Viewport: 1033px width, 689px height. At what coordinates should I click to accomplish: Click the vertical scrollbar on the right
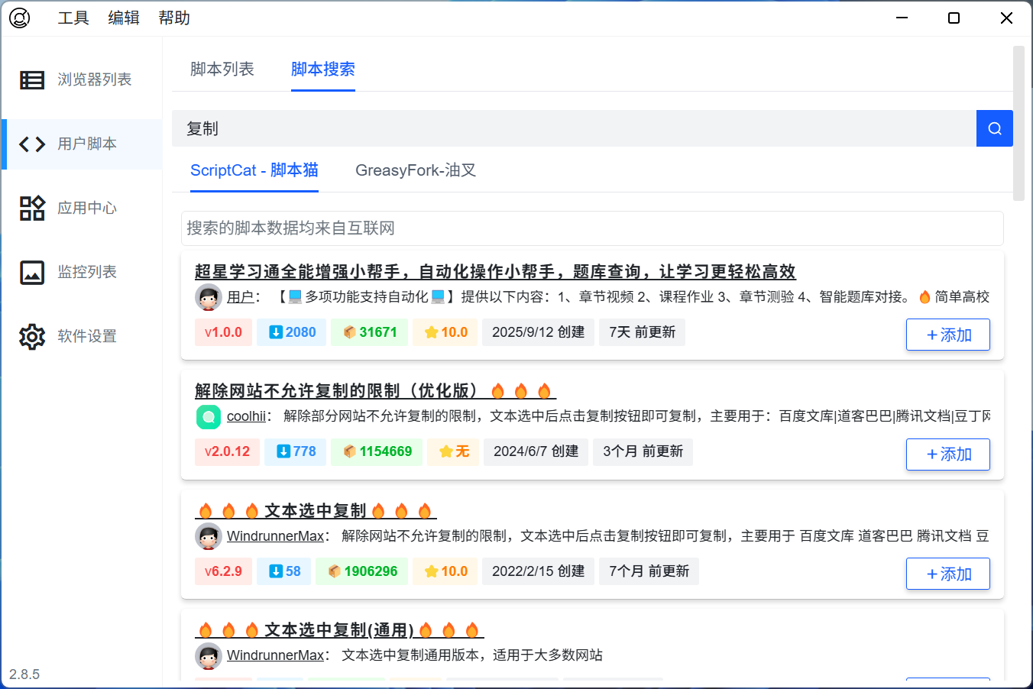pyautogui.click(x=1018, y=122)
